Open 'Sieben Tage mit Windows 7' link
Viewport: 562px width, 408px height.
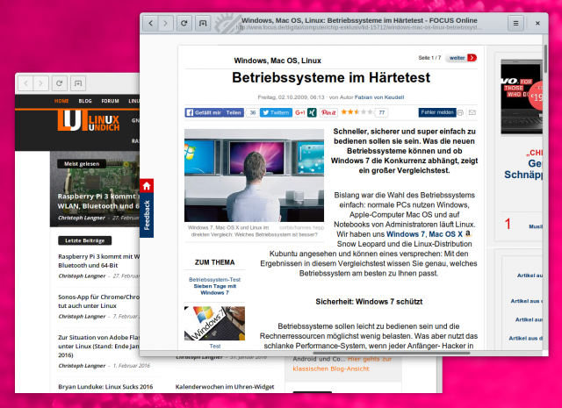point(214,290)
